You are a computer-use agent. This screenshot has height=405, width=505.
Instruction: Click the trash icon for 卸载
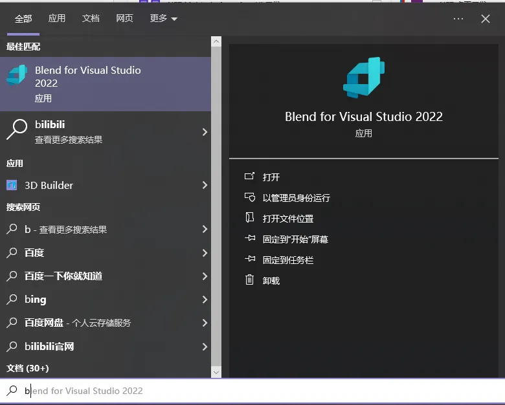click(250, 279)
